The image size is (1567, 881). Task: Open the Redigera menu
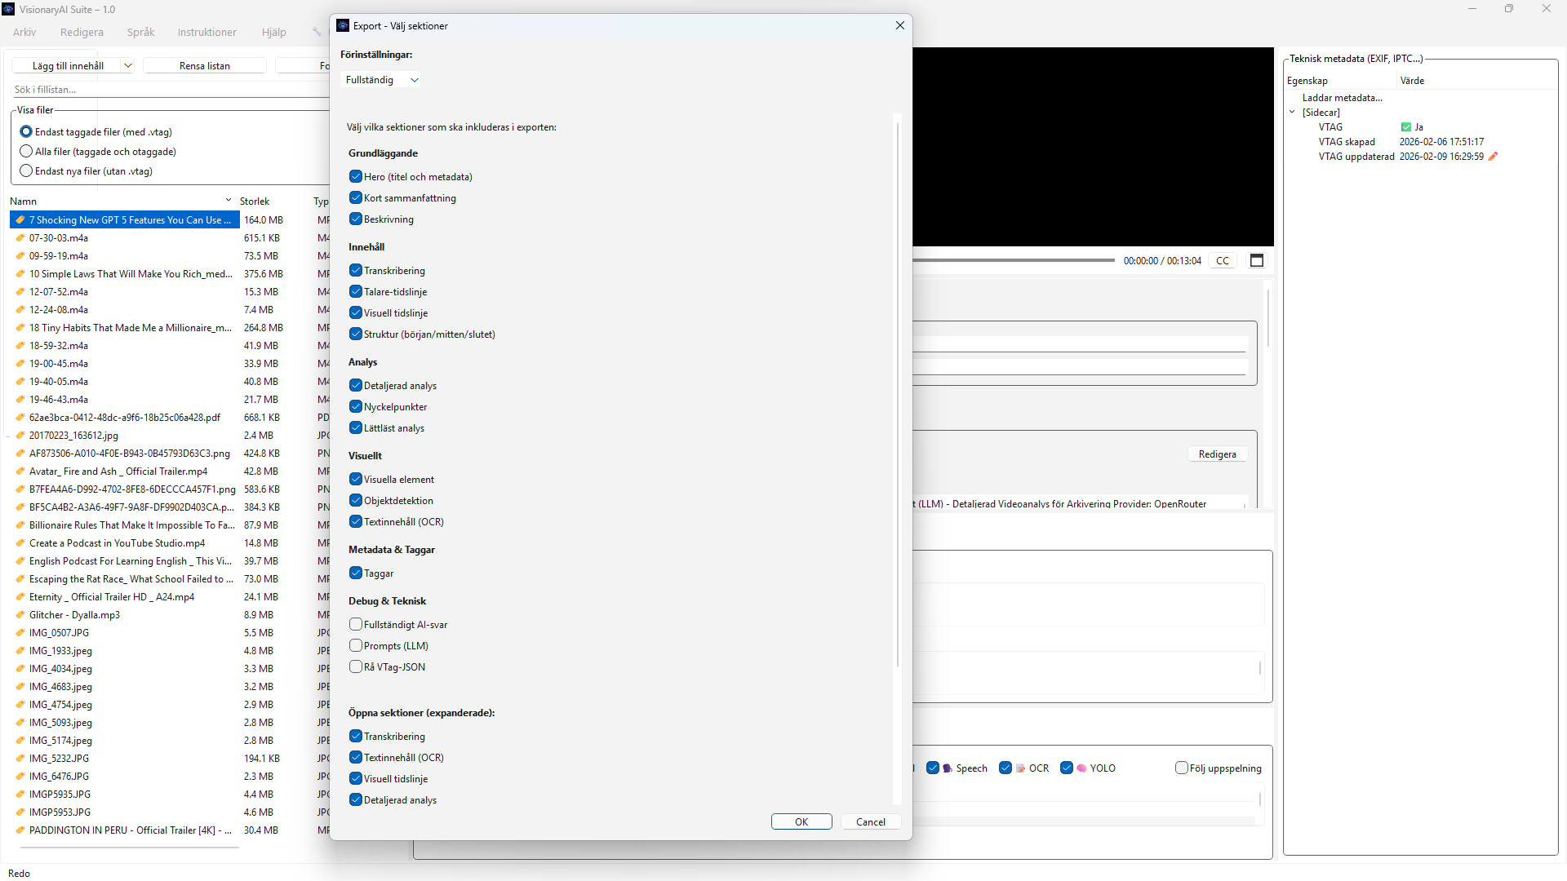(x=82, y=33)
